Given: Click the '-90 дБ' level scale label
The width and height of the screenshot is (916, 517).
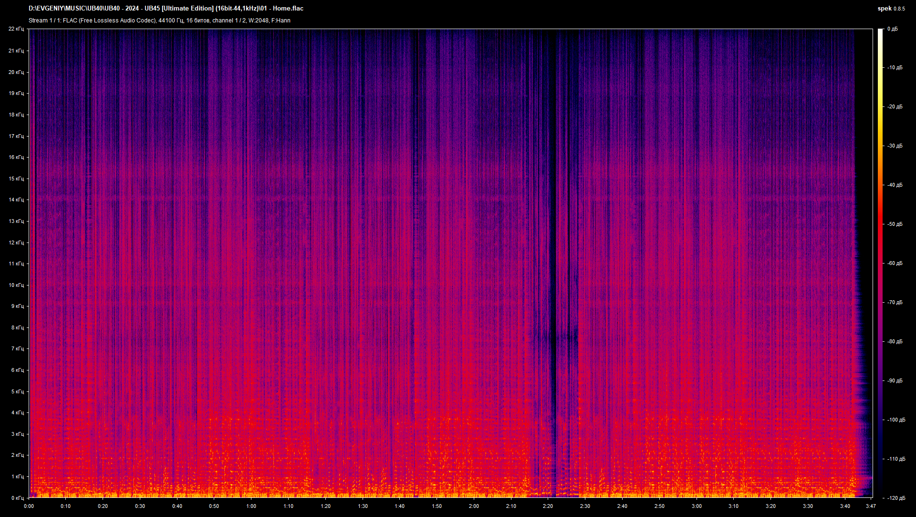Looking at the screenshot, I should pos(895,380).
